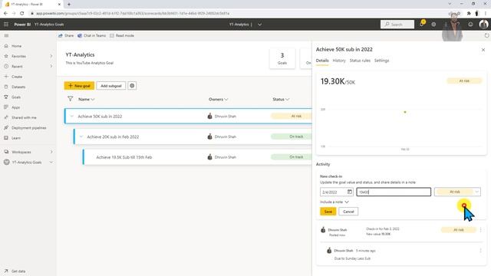Image resolution: width=491 pixels, height=276 pixels.
Task: Close the goal details pane
Action: [483, 50]
